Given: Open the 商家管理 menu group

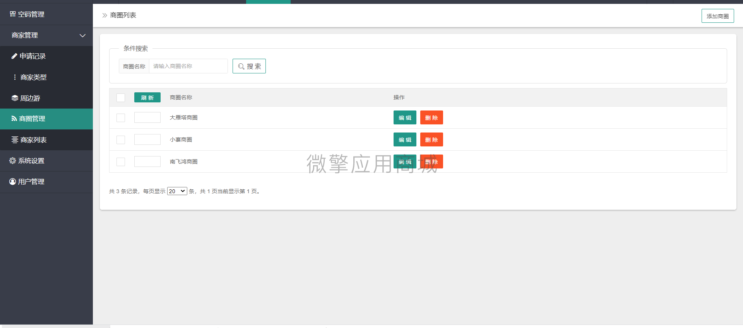Looking at the screenshot, I should pos(46,36).
